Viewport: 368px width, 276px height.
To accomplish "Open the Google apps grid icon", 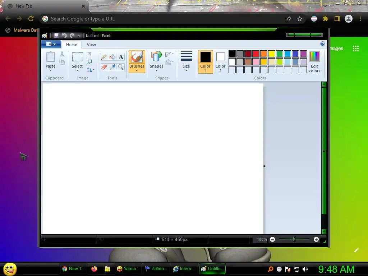I will (356, 49).
